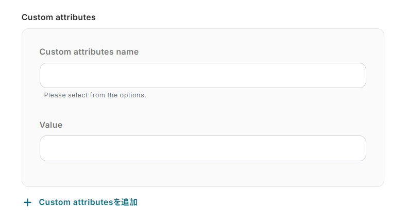The height and width of the screenshot is (223, 407).
Task: Click the 'Please select from the options' hint
Action: click(95, 95)
